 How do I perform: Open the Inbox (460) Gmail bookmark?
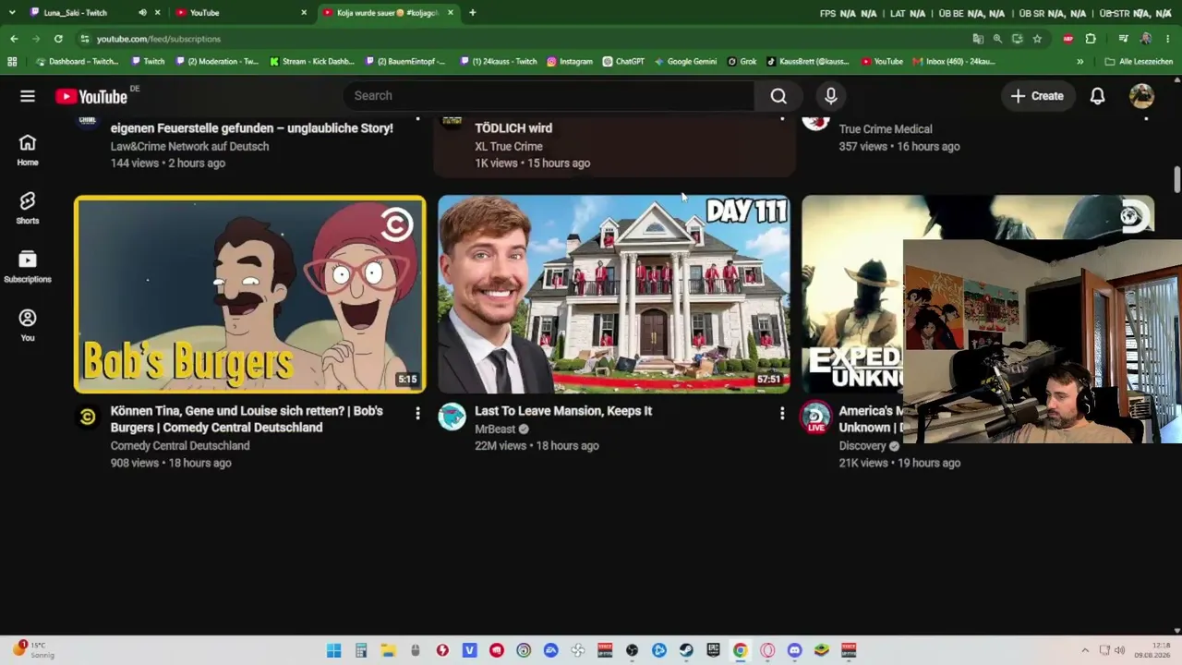tap(954, 62)
